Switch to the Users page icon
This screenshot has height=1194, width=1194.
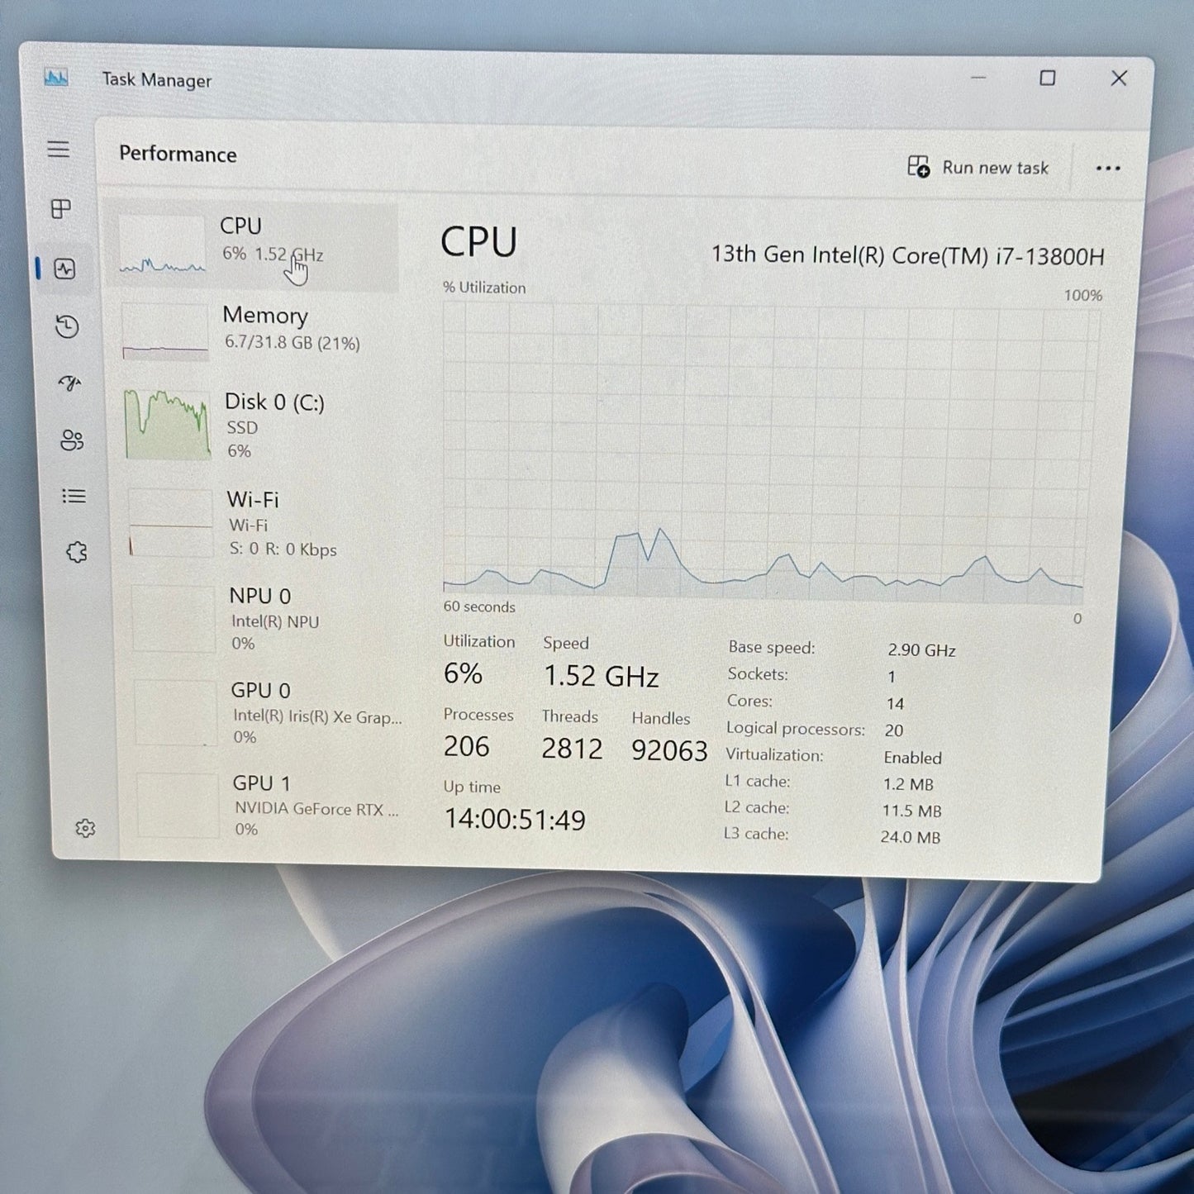tap(72, 440)
